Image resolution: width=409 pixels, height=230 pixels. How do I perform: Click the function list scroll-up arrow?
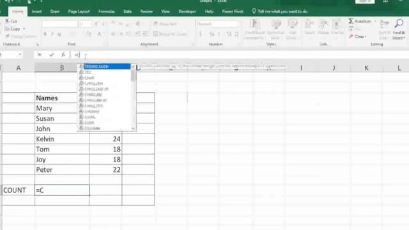pos(134,67)
